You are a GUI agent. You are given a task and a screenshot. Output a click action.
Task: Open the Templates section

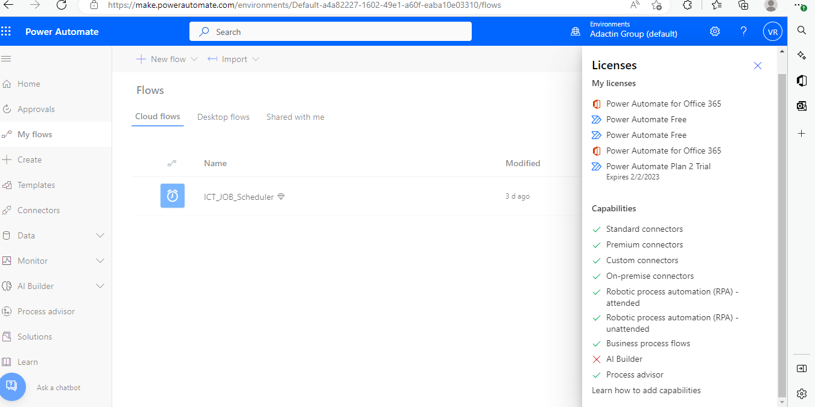[x=34, y=184]
